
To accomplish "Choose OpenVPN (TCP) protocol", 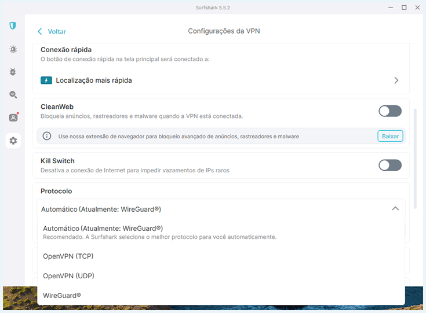I will [x=221, y=256].
